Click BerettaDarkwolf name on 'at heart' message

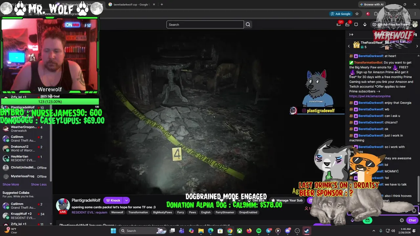pyautogui.click(x=371, y=56)
